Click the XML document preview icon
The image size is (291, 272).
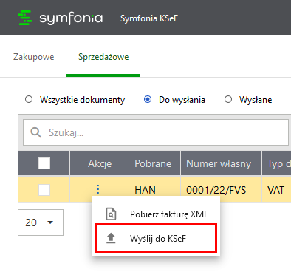[x=111, y=214]
